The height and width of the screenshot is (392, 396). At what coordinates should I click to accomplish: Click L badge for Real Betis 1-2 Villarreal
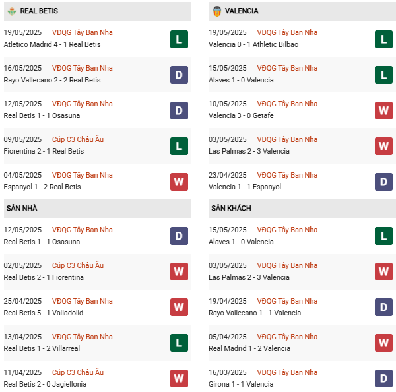(x=179, y=343)
